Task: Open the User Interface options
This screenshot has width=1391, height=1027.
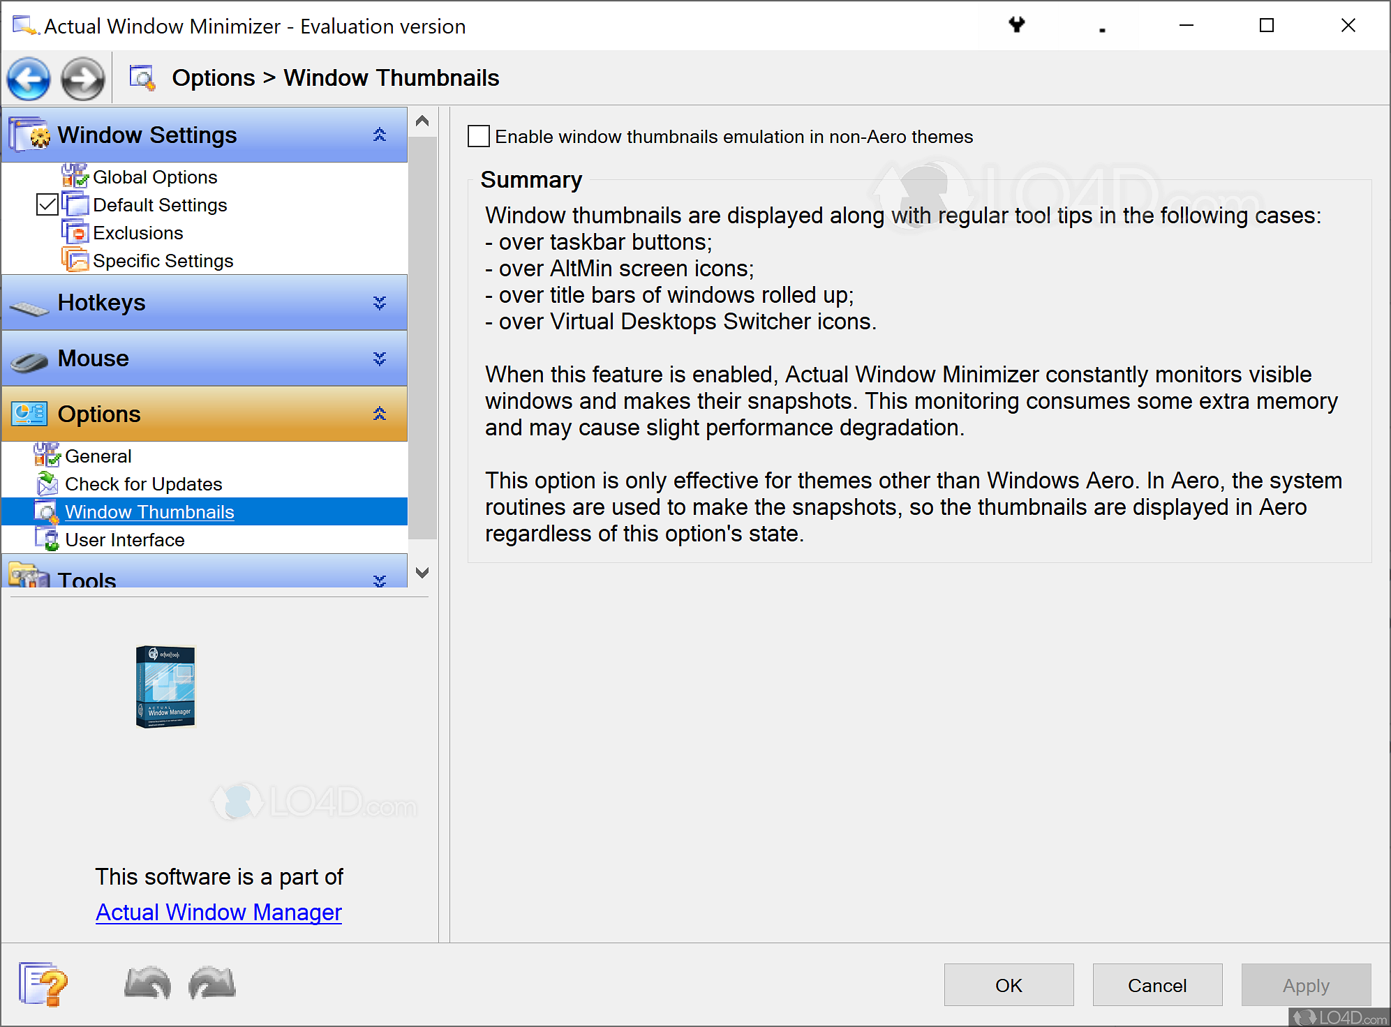Action: 124,539
